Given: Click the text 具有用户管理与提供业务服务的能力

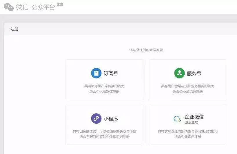Looking at the screenshot, I should coord(187,86).
